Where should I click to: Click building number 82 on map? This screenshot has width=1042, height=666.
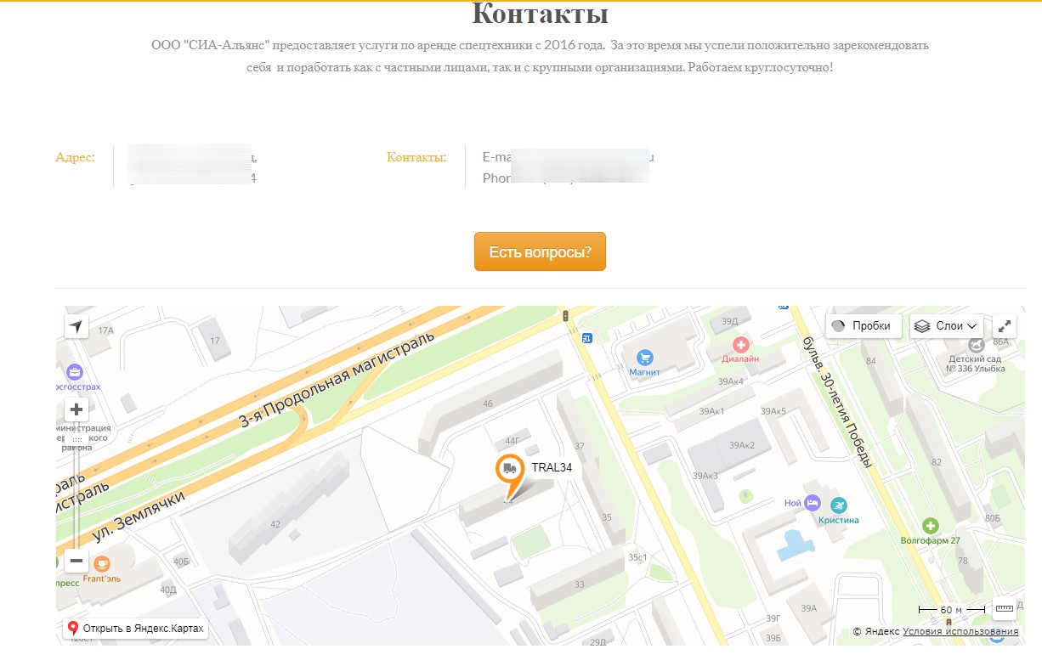[937, 462]
